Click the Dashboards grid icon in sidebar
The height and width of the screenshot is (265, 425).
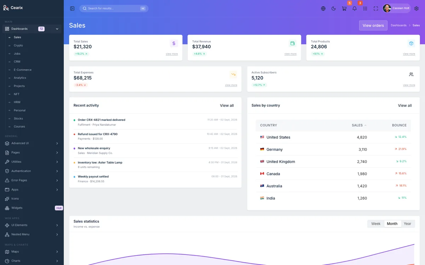click(x=7, y=29)
